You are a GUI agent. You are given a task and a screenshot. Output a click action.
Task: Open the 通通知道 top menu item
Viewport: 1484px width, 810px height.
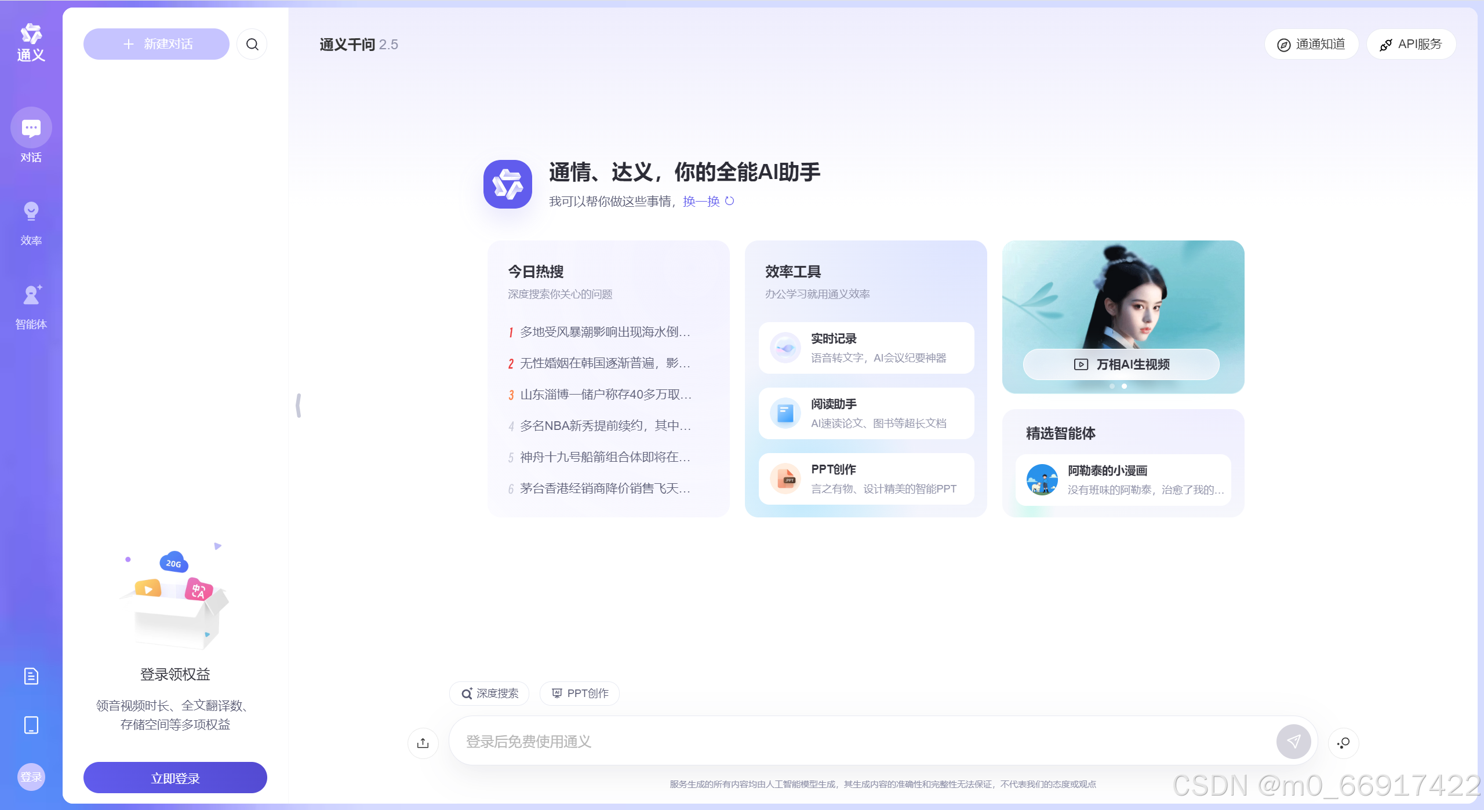[x=1311, y=44]
